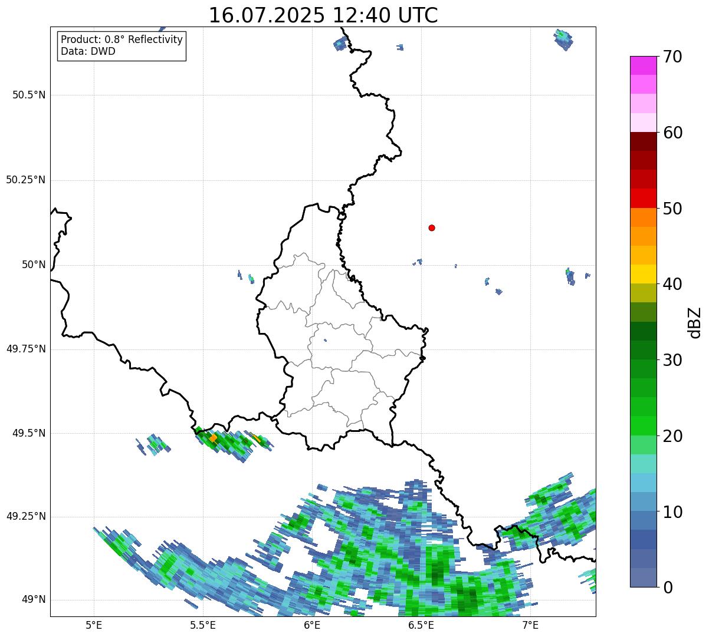Pick the magenta swatch at colorbar top
709x637 pixels.
pyautogui.click(x=643, y=65)
